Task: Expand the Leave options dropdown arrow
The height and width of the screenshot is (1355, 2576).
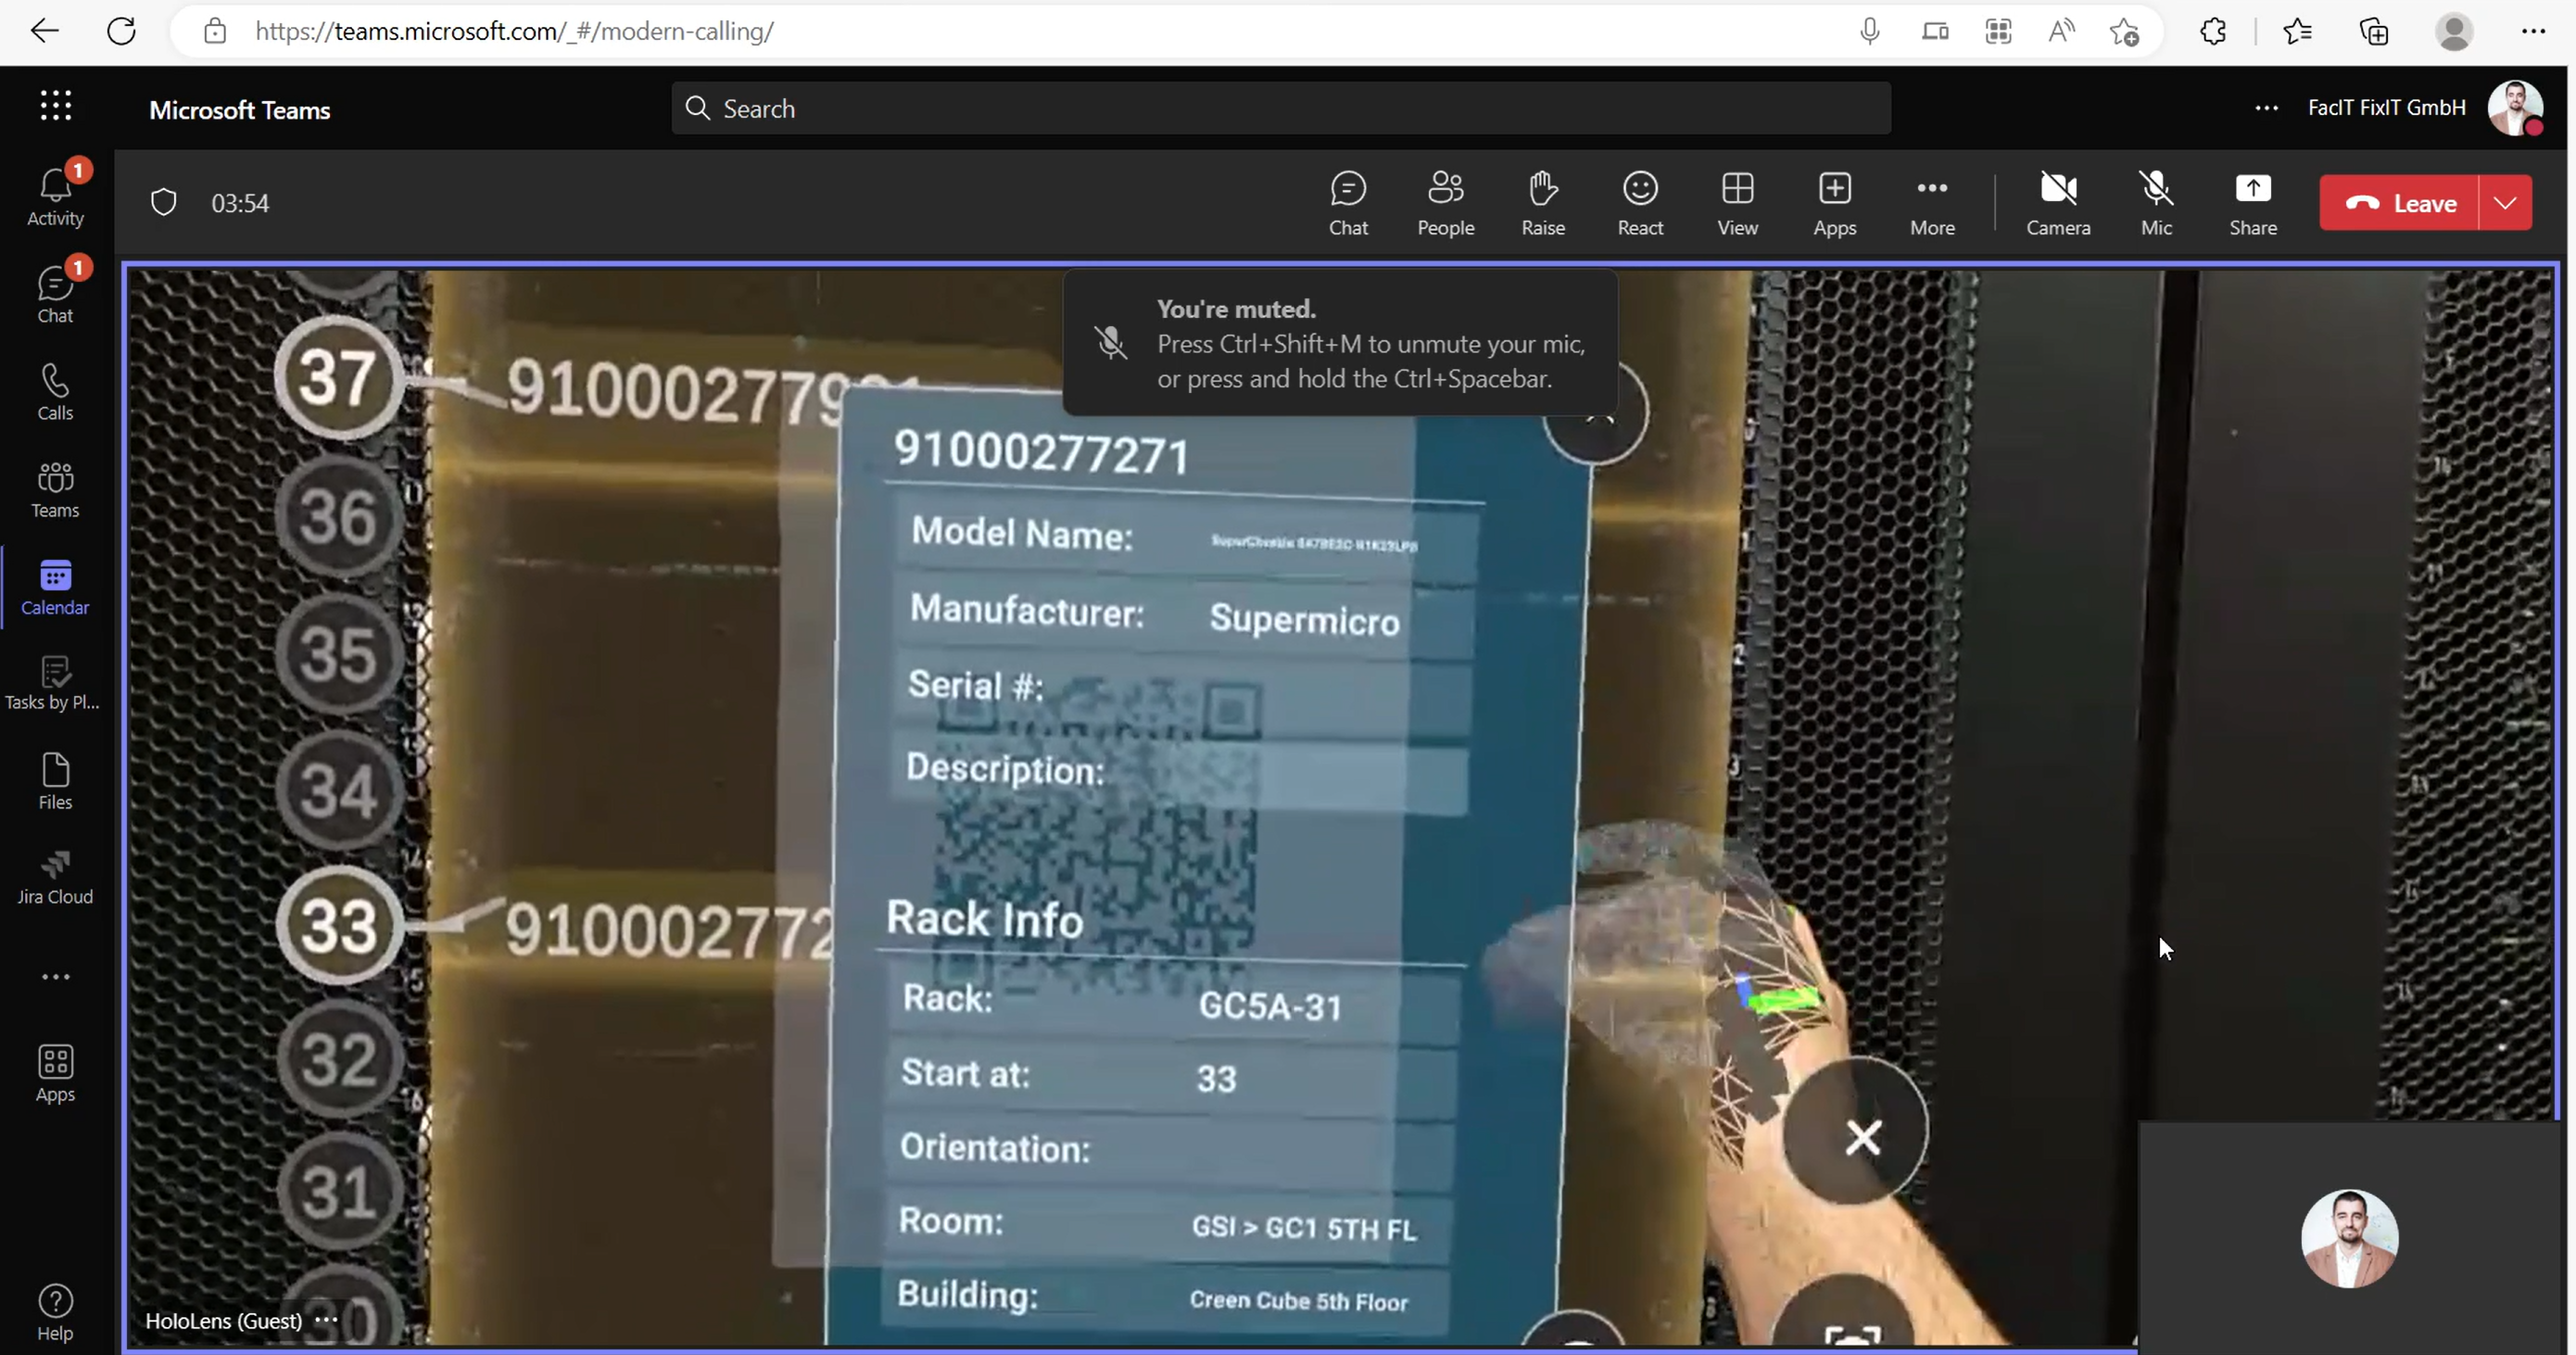Action: pyautogui.click(x=2505, y=203)
